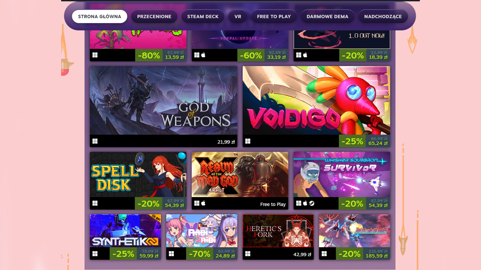The width and height of the screenshot is (481, 270).
Task: Open the Free to Play tab
Action: pyautogui.click(x=274, y=16)
